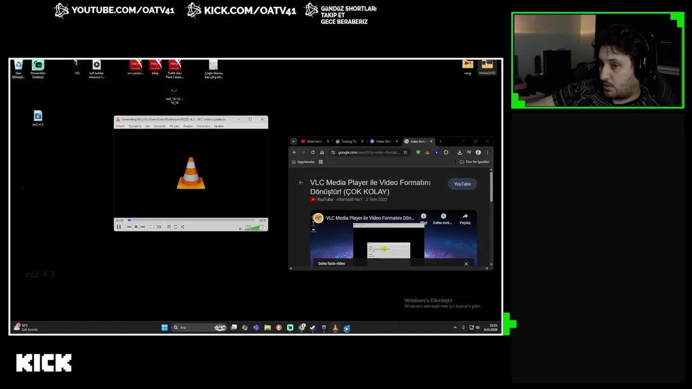Viewport: 692px width, 389px height.
Task: Skip to next media in VLC
Action: (x=142, y=227)
